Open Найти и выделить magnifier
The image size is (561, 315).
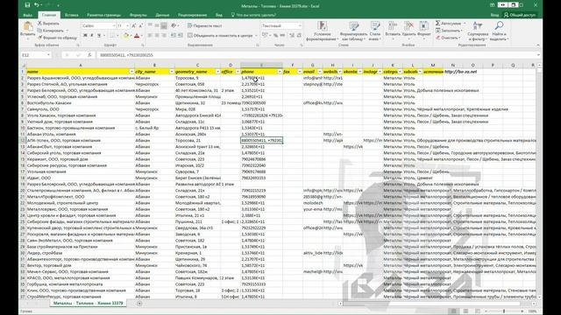pos(499,31)
